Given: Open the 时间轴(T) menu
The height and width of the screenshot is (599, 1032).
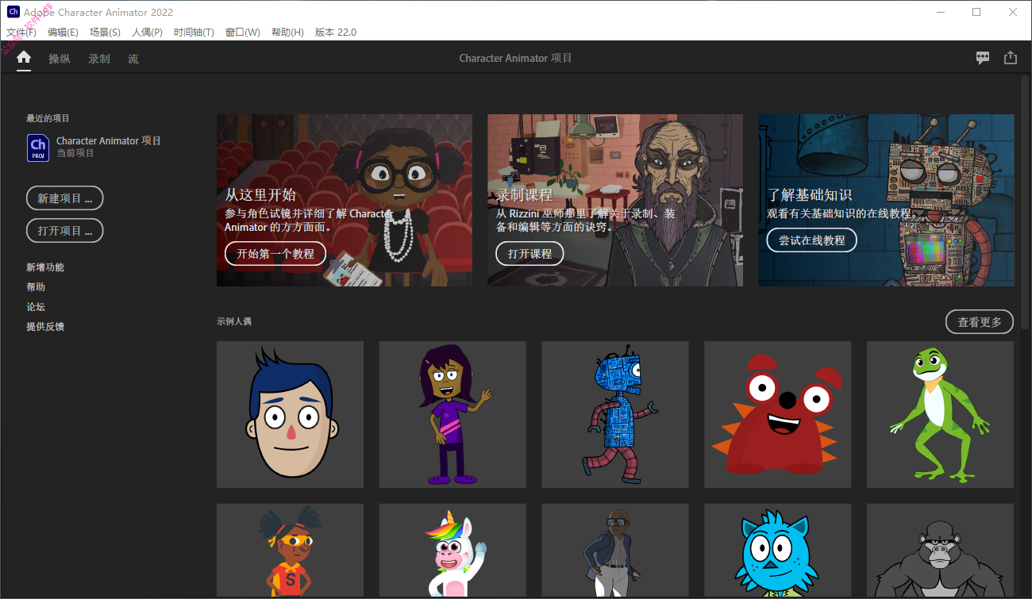Looking at the screenshot, I should [x=194, y=33].
